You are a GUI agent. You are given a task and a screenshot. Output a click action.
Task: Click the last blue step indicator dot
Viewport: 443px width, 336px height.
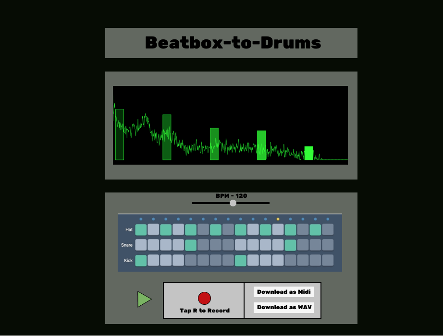coord(328,219)
